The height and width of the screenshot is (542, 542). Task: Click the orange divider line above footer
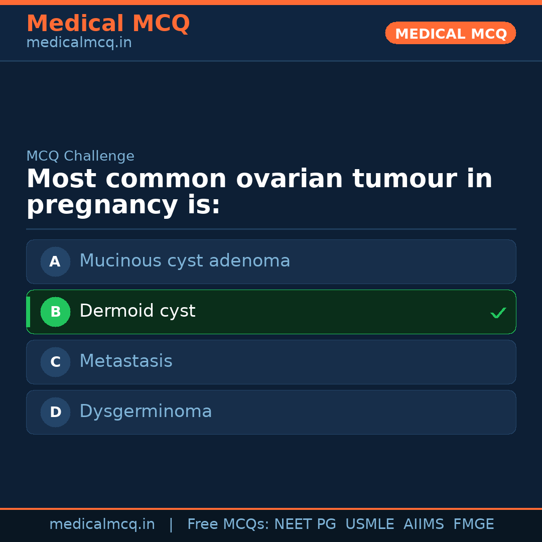(271, 508)
